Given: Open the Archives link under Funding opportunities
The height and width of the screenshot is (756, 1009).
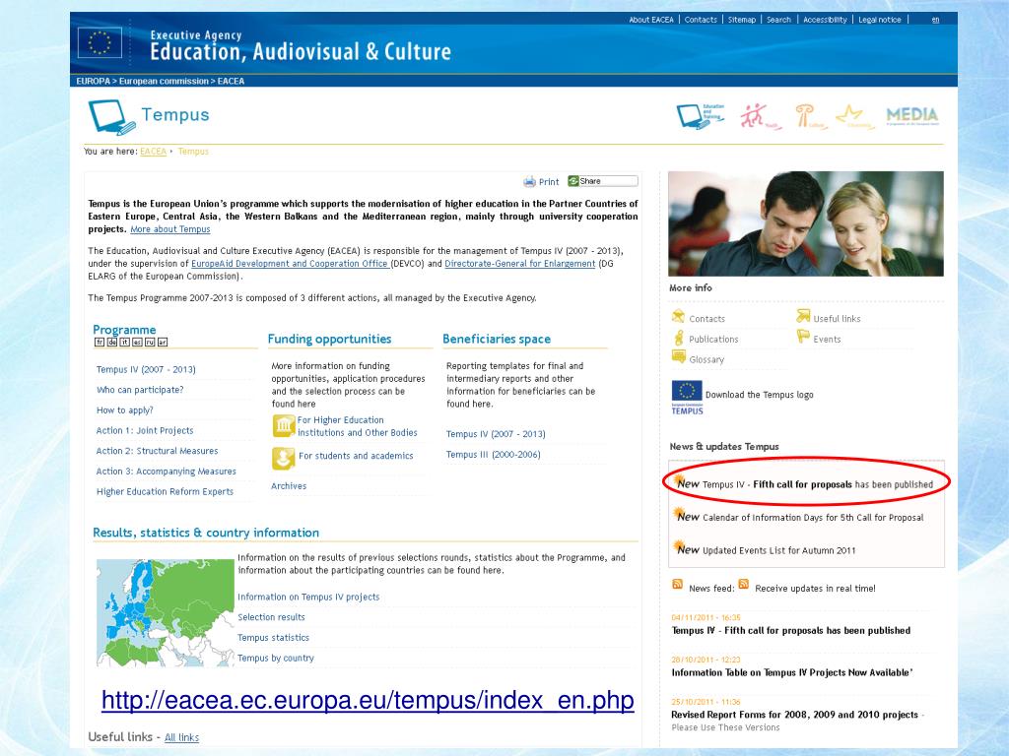Looking at the screenshot, I should click(x=289, y=486).
